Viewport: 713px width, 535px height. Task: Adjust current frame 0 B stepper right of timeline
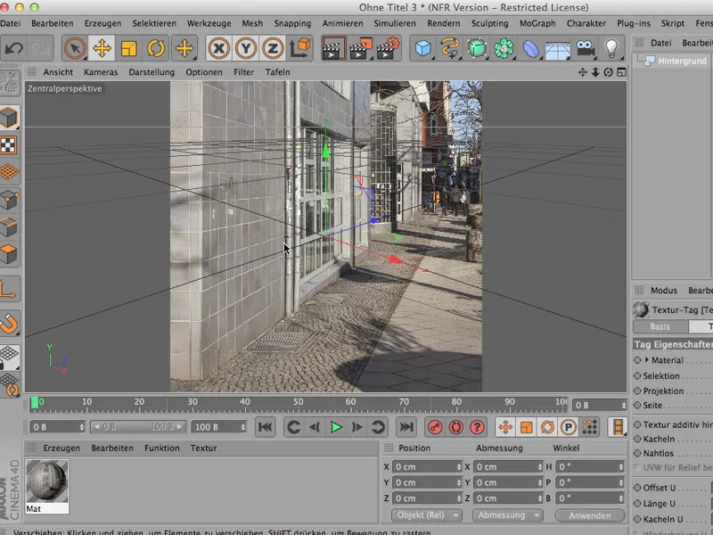tap(624, 405)
